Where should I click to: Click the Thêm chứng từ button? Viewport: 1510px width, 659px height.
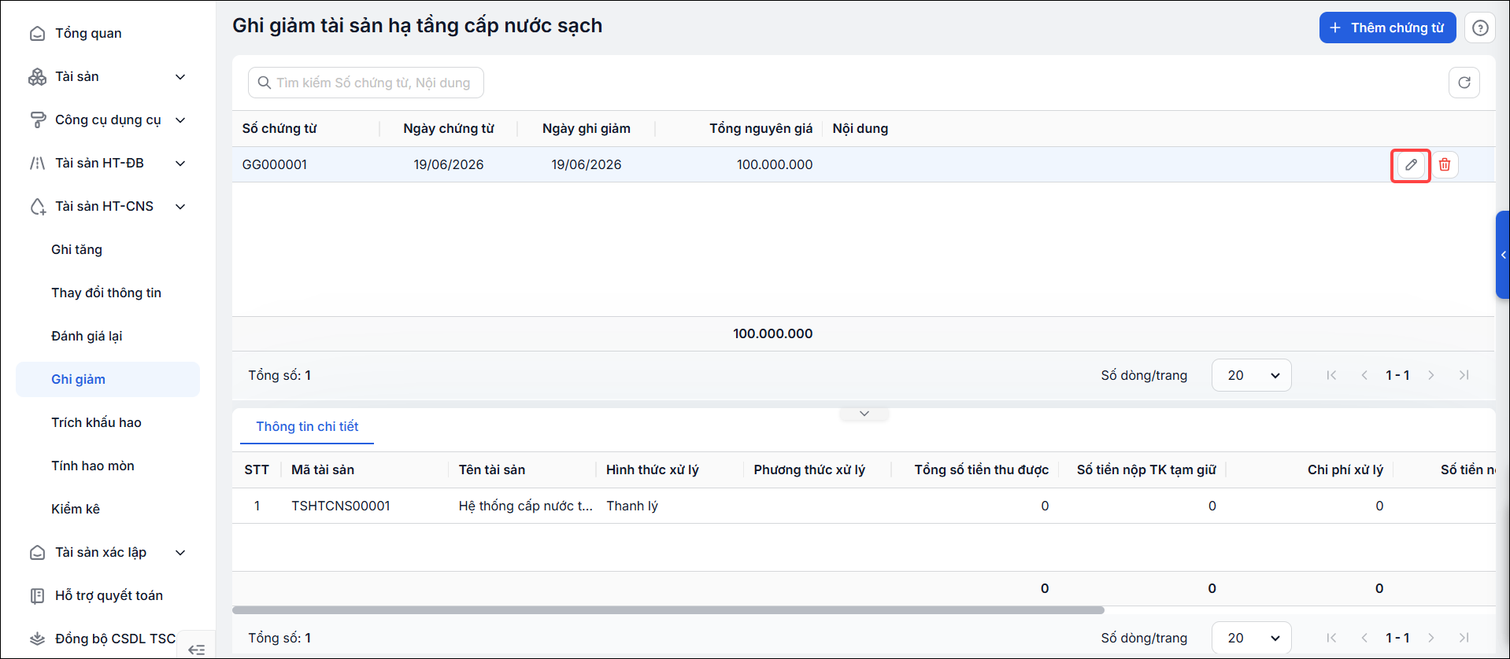pyautogui.click(x=1387, y=28)
